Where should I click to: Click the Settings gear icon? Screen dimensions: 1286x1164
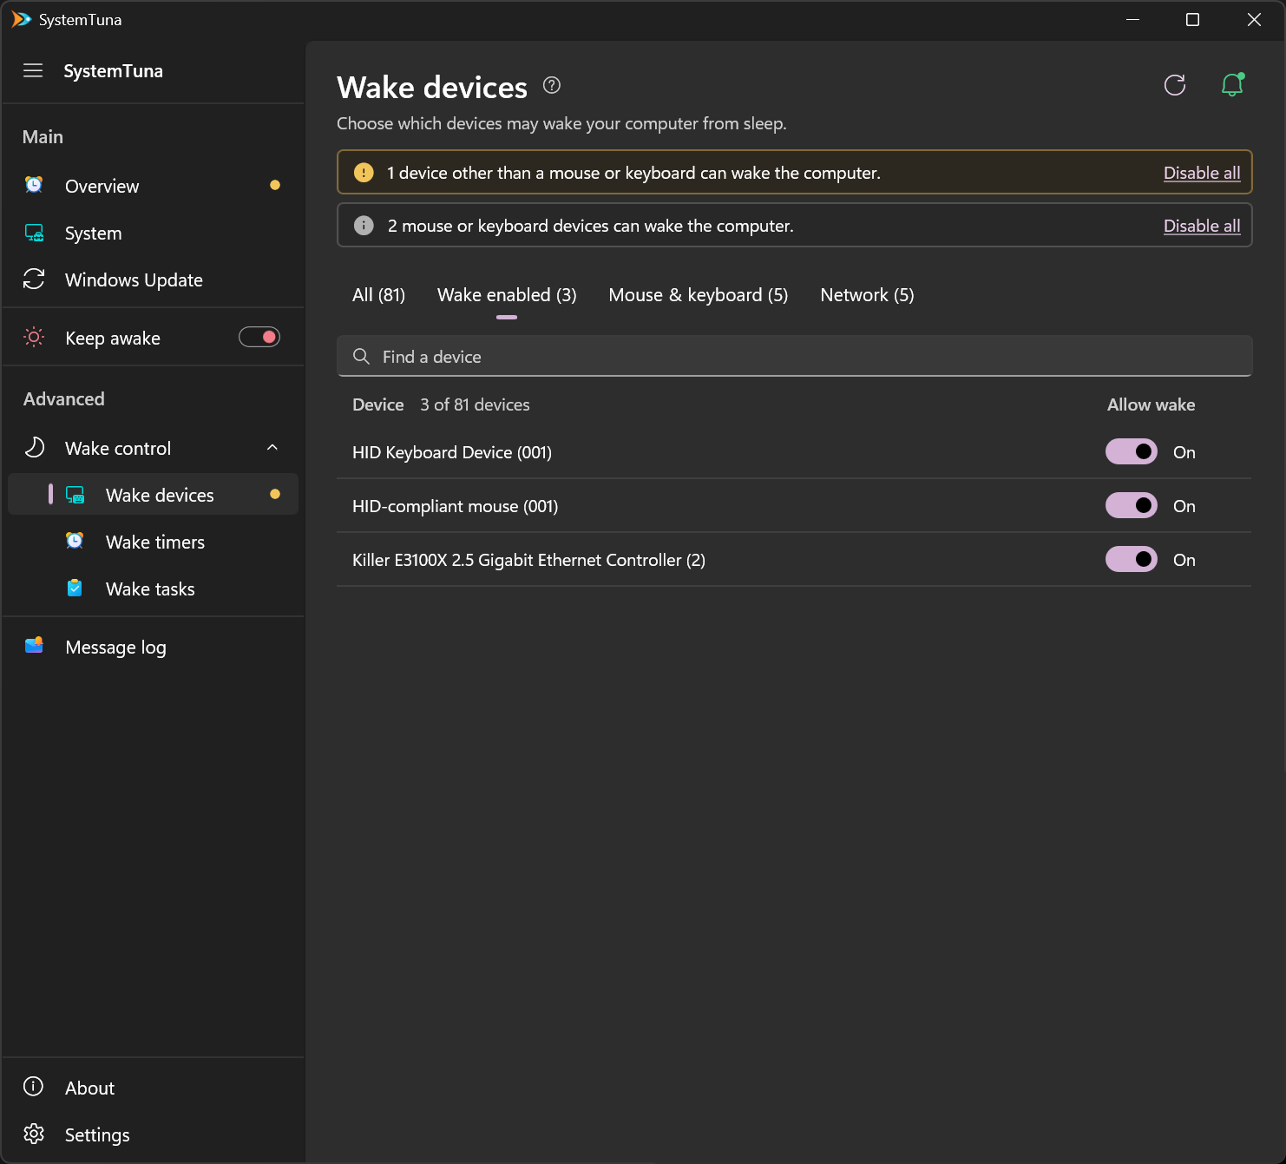pos(34,1134)
